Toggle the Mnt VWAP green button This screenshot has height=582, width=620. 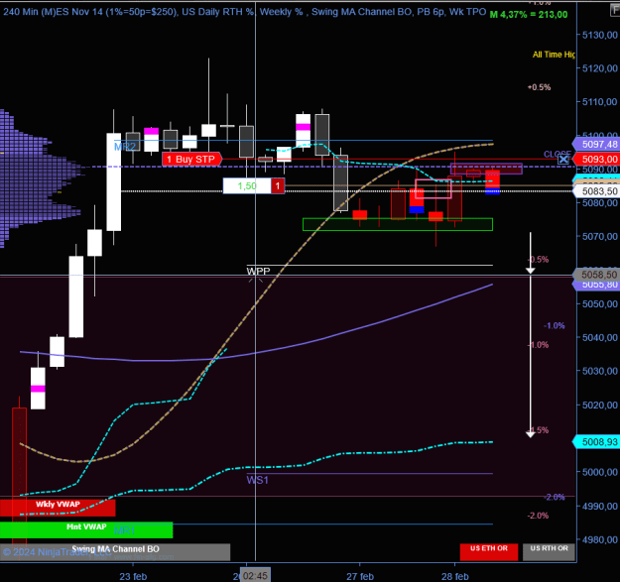[86, 529]
